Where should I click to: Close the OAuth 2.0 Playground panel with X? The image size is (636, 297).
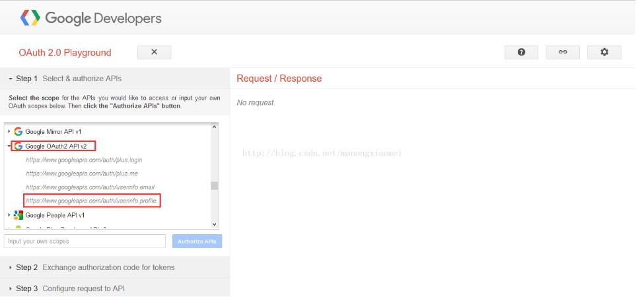tap(154, 52)
